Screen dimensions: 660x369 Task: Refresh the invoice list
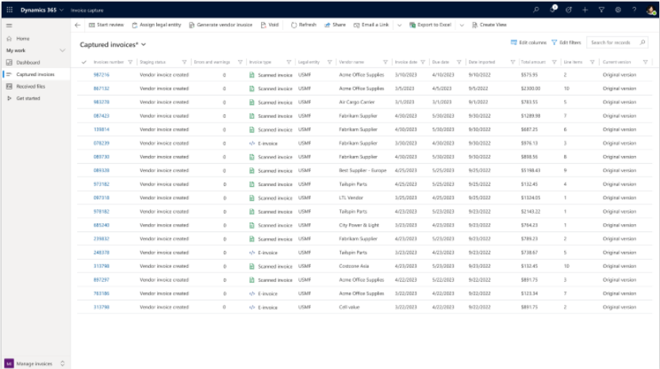(x=304, y=25)
